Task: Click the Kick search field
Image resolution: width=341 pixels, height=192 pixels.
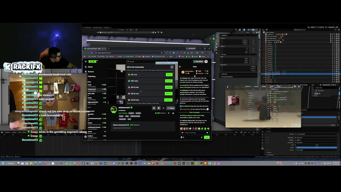Action: click(147, 62)
